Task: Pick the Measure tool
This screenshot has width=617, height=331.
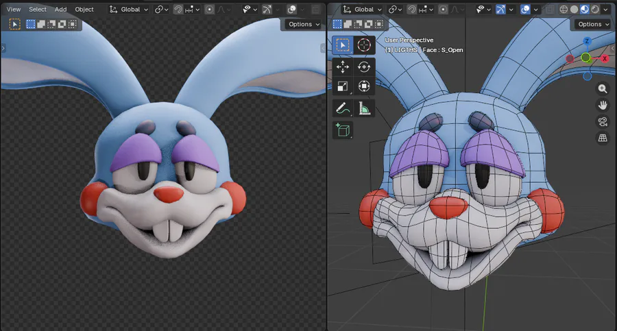Action: point(364,108)
